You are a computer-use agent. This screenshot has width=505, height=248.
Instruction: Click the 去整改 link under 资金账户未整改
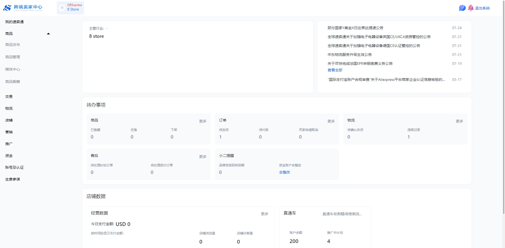(285, 172)
